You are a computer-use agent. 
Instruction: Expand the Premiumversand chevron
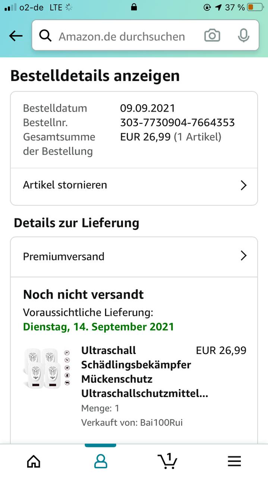(x=244, y=256)
